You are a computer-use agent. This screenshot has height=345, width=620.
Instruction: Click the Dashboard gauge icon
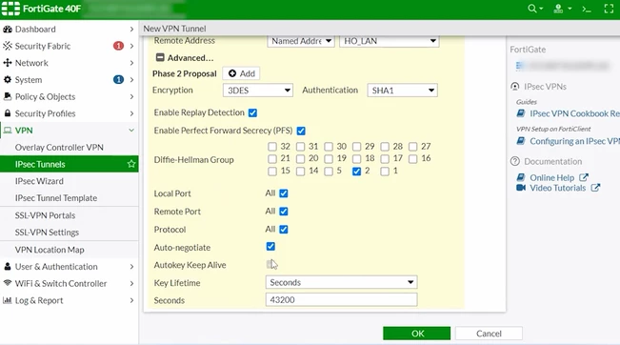[x=8, y=29]
